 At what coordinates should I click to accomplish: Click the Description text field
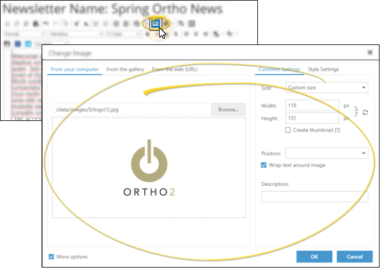pos(314,197)
